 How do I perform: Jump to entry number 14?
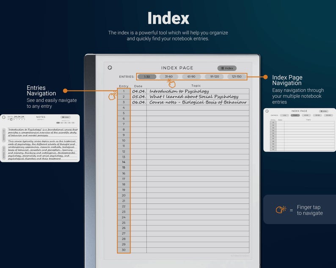pos(124,162)
